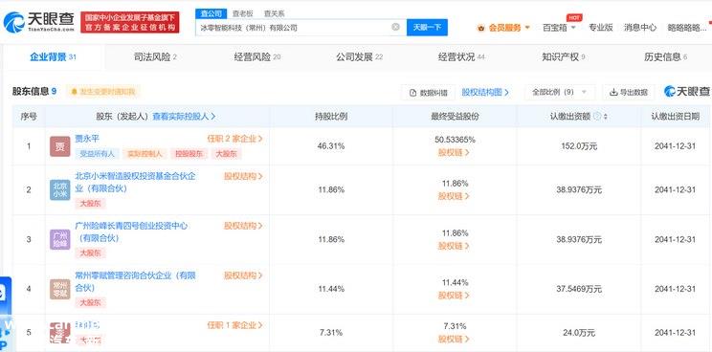Open the 专业版 link
This screenshot has height=352, width=712.
click(x=601, y=28)
